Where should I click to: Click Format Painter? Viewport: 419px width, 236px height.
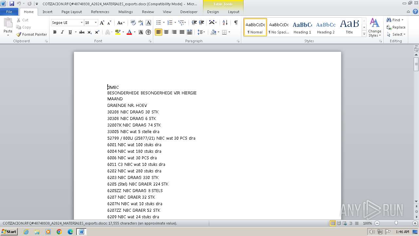coord(31,34)
